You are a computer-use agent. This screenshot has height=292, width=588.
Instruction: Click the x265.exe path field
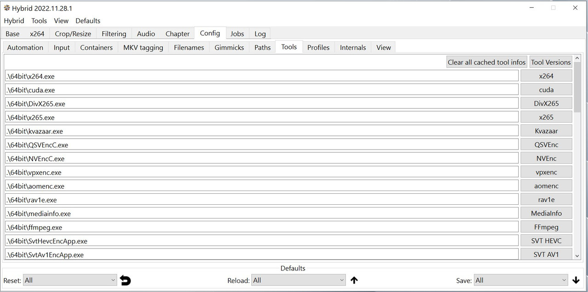pyautogui.click(x=262, y=117)
